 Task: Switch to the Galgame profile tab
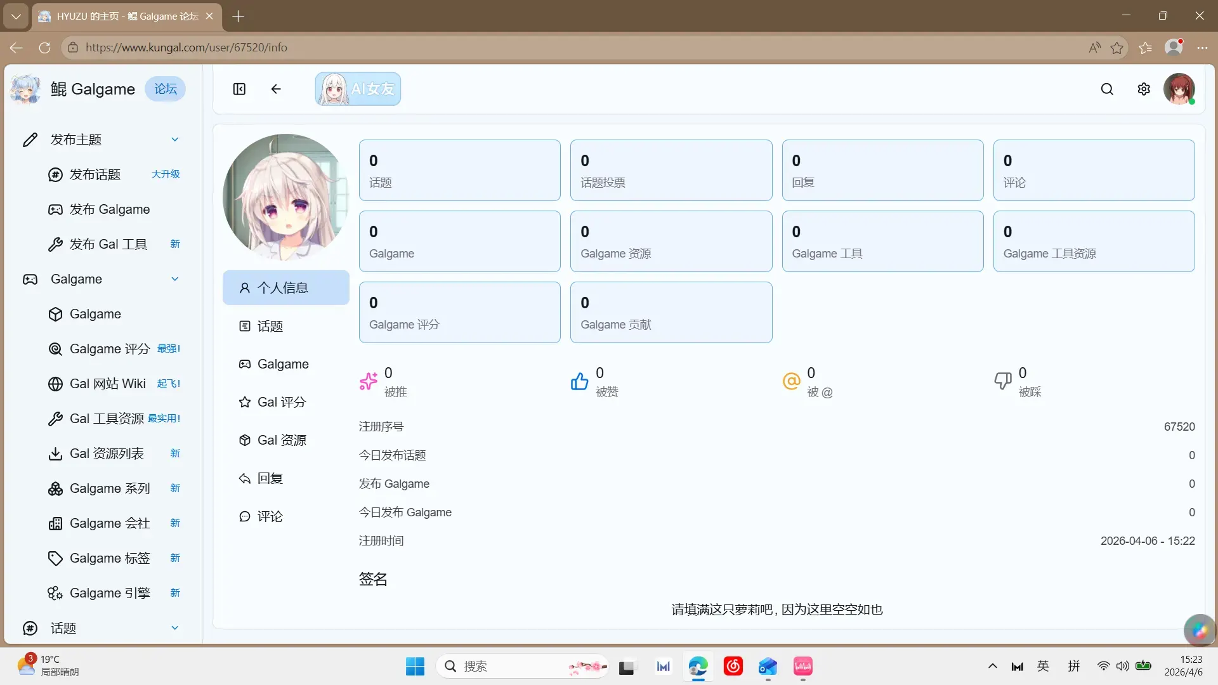286,364
